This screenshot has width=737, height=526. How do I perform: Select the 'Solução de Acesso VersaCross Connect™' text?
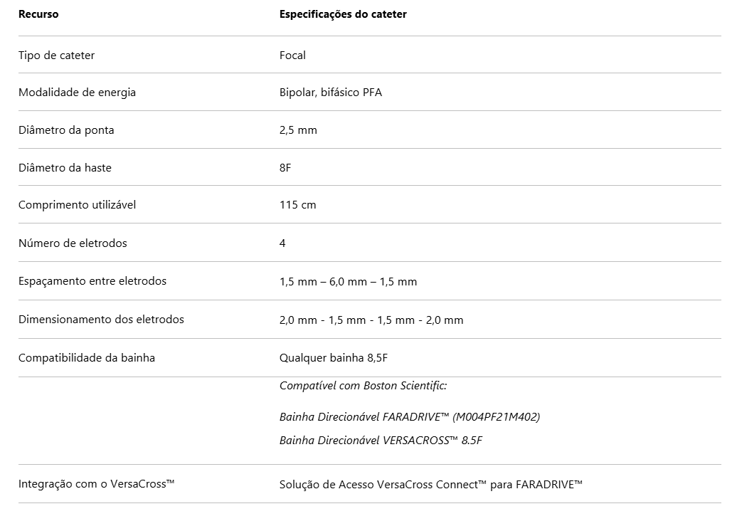(383, 484)
